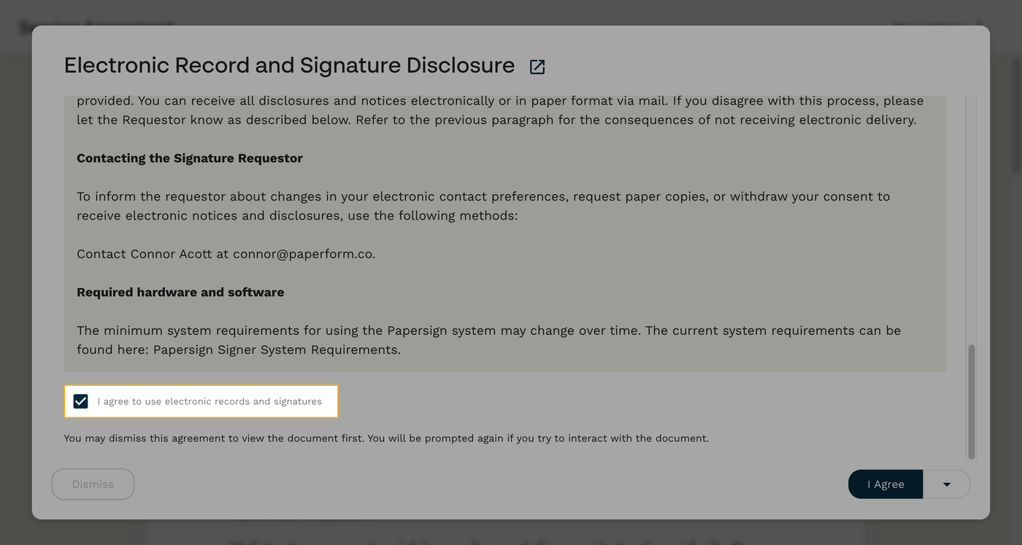Viewport: 1022px width, 545px height.
Task: Select the "Required hardware and software" heading
Action: 180,292
